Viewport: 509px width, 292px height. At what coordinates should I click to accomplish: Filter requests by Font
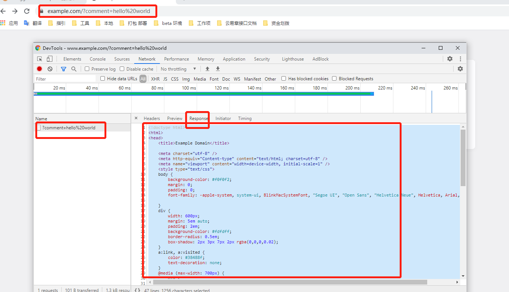214,79
